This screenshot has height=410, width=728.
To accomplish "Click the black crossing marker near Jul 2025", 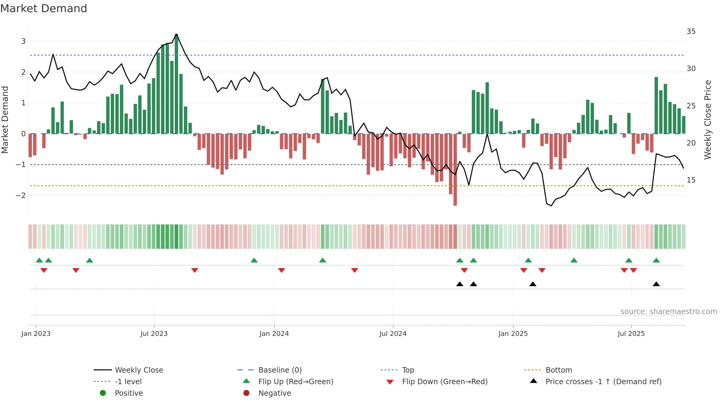I will pyautogui.click(x=656, y=284).
